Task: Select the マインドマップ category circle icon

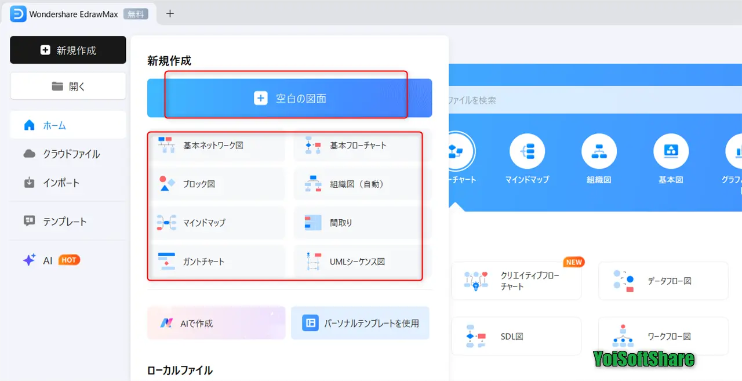Action: pos(527,151)
